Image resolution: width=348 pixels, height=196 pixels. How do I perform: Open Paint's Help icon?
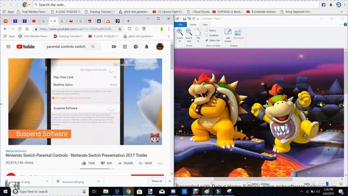coord(345,24)
